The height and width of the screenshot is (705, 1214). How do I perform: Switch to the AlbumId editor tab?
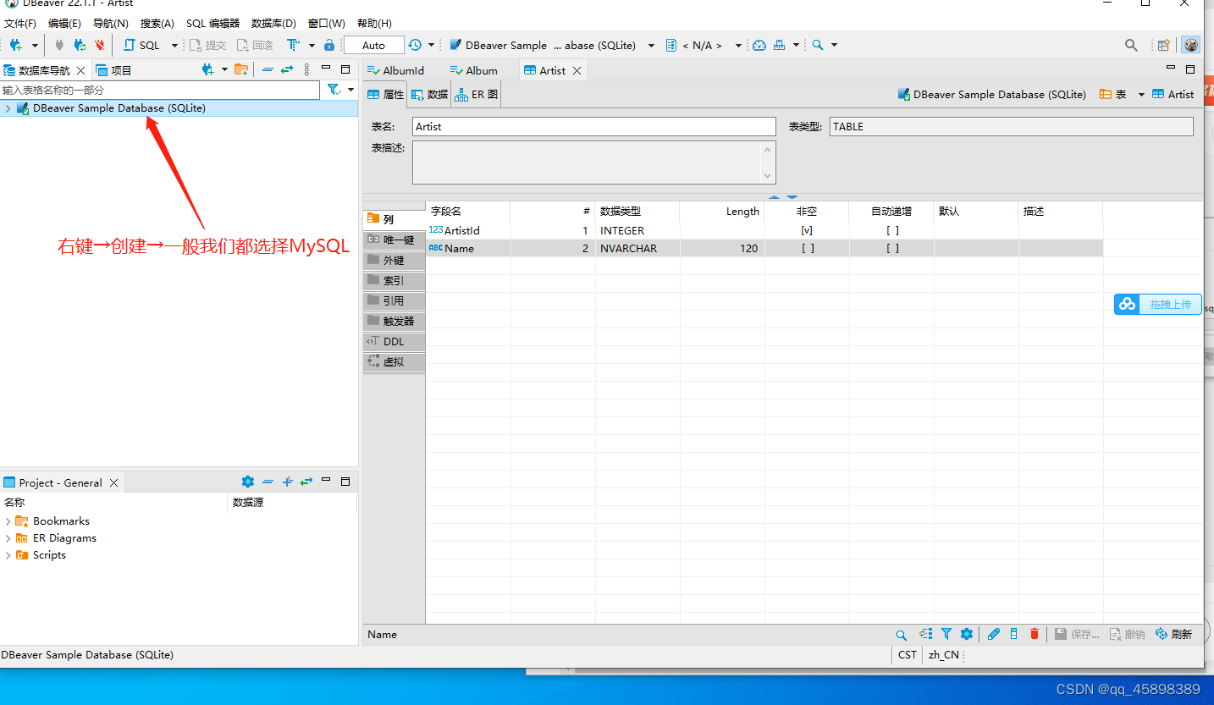(x=395, y=70)
